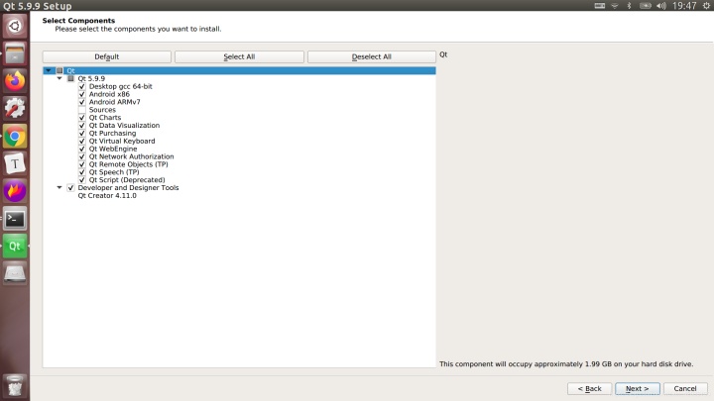Click the Deselect All button
Screen dimensions: 714x401
click(372, 56)
